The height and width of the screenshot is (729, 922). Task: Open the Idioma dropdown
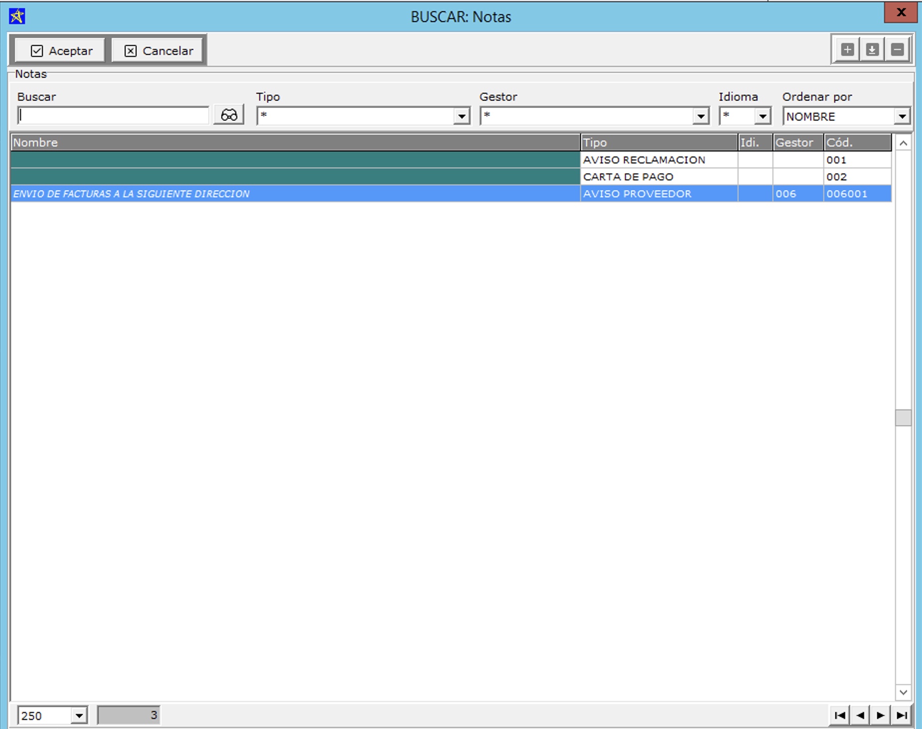click(763, 117)
